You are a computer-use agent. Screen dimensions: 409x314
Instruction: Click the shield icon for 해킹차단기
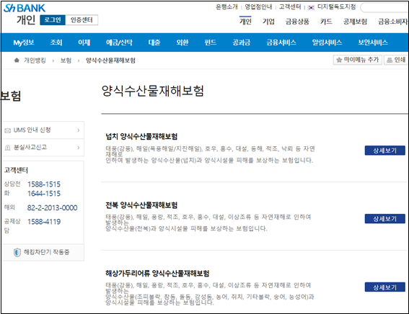click(x=17, y=252)
